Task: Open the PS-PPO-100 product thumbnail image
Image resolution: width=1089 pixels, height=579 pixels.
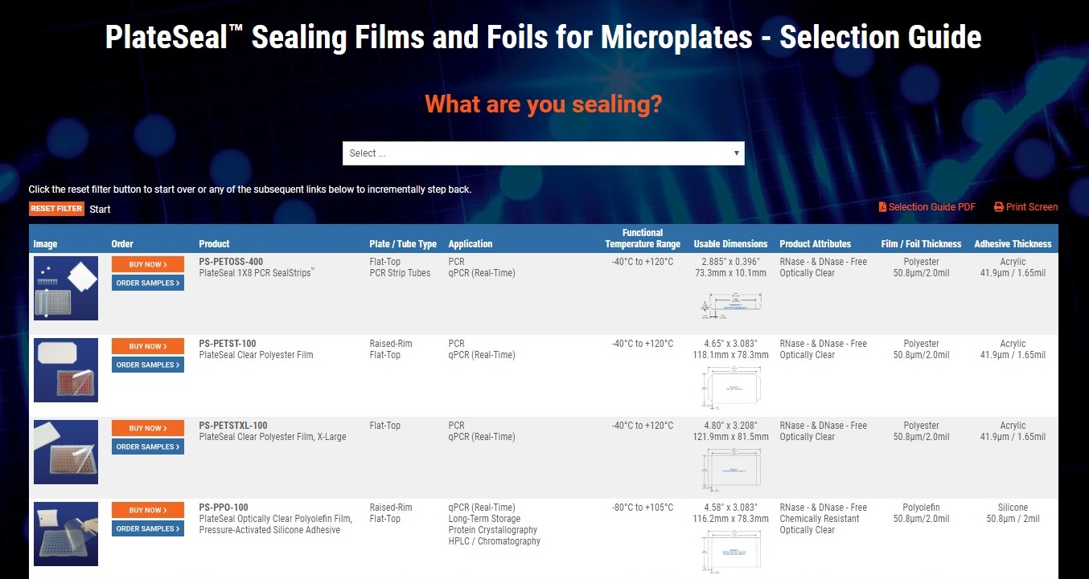Action: click(66, 534)
